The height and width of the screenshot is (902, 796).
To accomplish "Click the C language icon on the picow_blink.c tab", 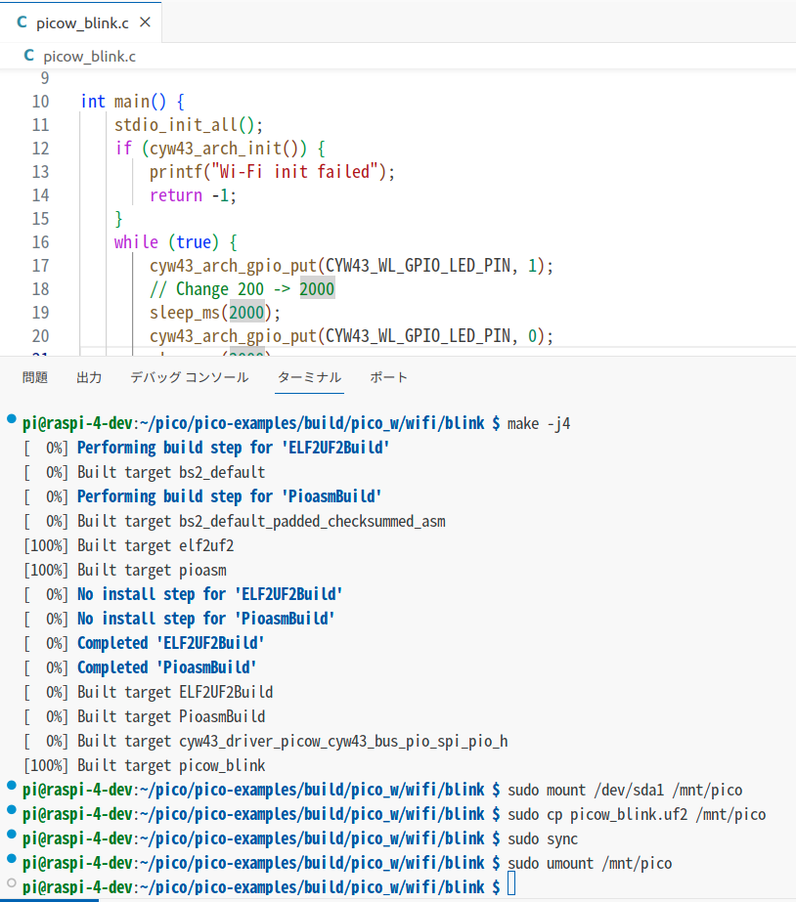I will (x=22, y=21).
